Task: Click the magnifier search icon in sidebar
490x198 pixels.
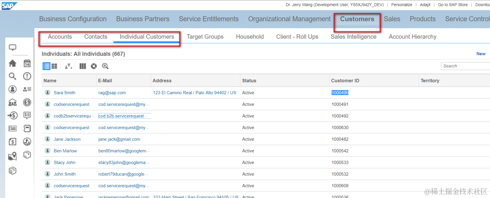Action: tap(13, 76)
